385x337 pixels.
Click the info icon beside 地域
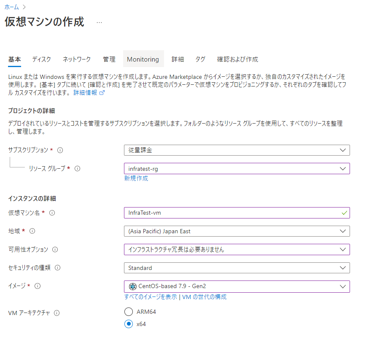click(x=32, y=231)
